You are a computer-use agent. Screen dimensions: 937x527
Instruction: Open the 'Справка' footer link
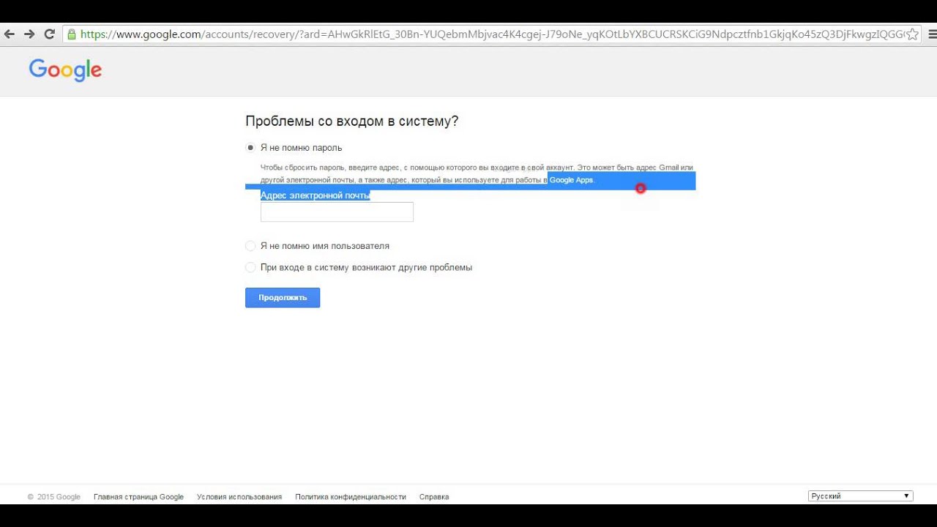(434, 497)
